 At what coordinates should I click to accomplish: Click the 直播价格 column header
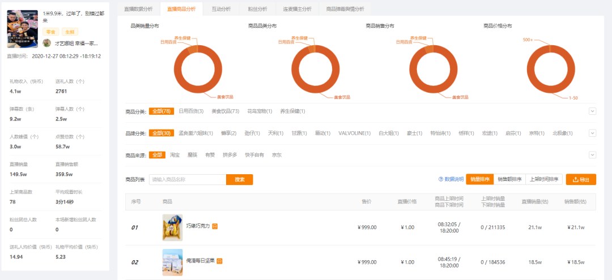pyautogui.click(x=407, y=201)
